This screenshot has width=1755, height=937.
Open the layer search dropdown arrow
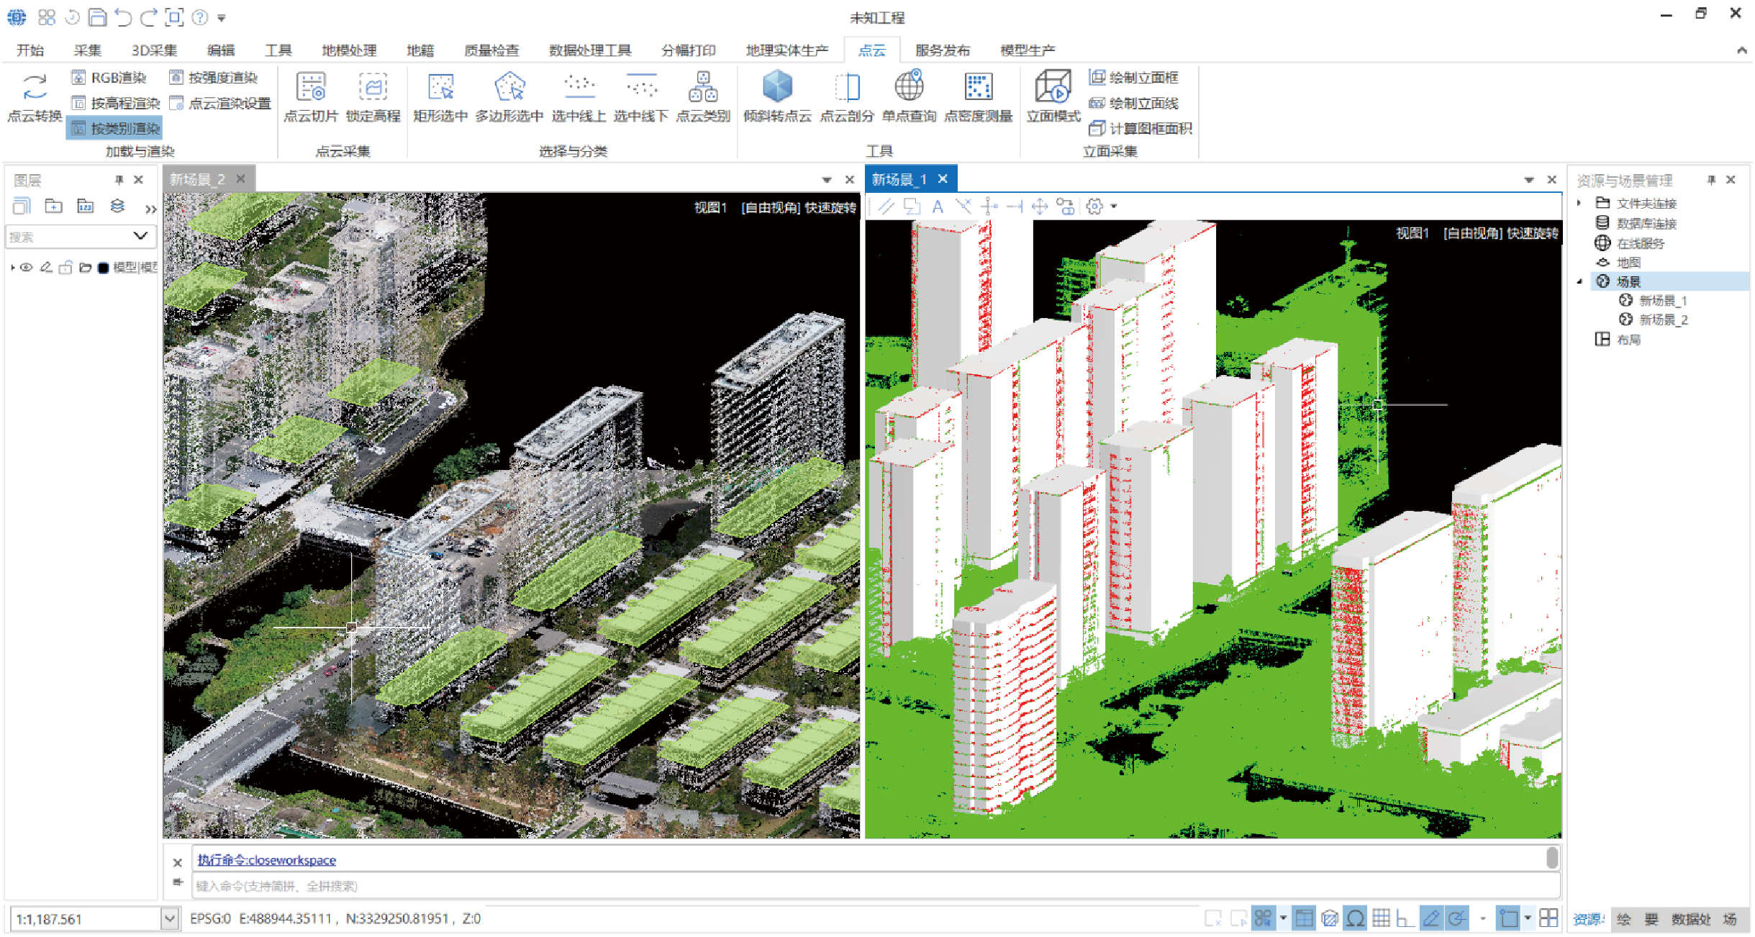(140, 236)
